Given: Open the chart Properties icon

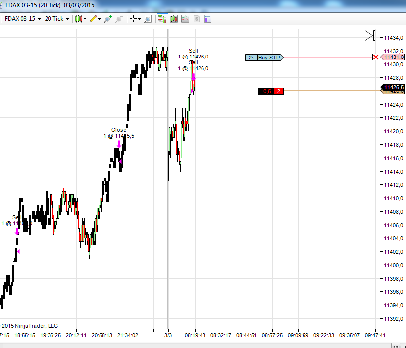Looking at the screenshot, I should click(x=208, y=19).
